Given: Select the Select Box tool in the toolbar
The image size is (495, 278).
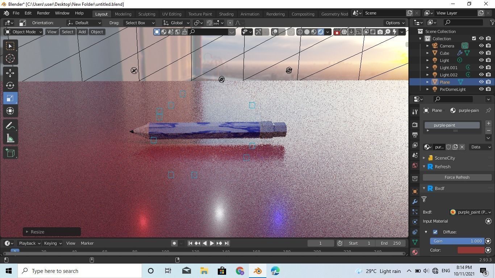Looking at the screenshot, I should pos(10,46).
